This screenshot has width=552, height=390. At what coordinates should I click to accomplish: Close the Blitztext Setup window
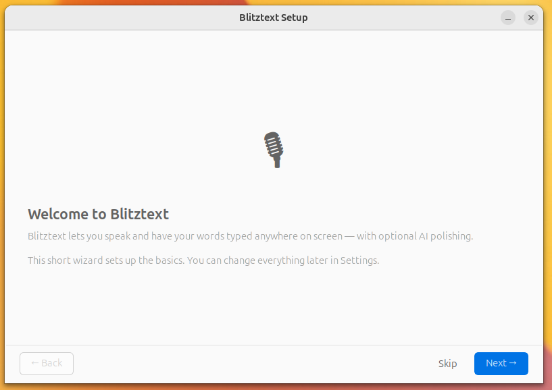[x=531, y=18]
